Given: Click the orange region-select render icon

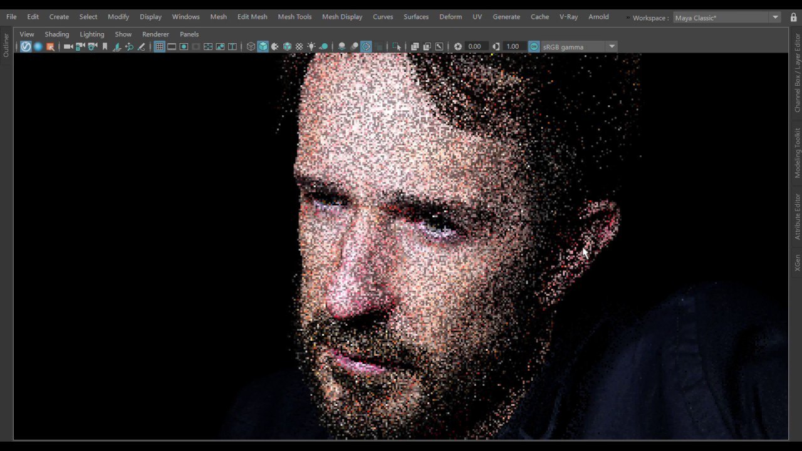Looking at the screenshot, I should [x=50, y=46].
